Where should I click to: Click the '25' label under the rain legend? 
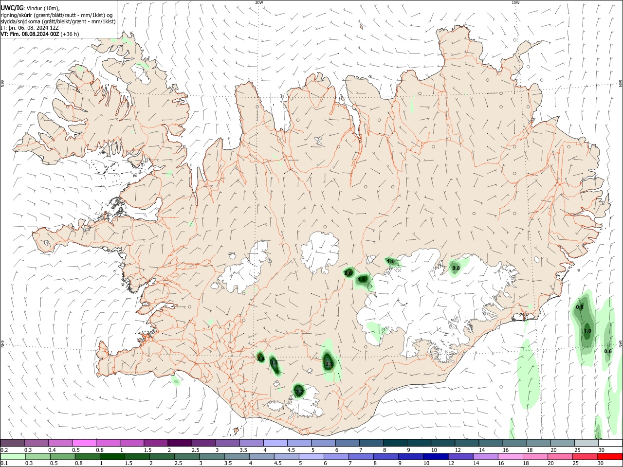576,464
